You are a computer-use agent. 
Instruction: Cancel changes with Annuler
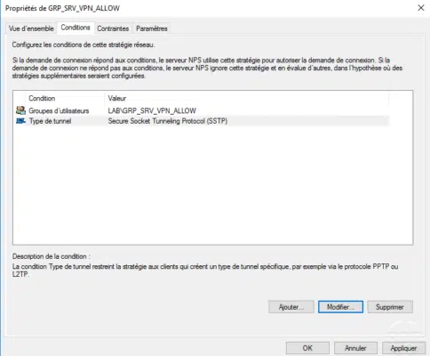click(x=355, y=348)
